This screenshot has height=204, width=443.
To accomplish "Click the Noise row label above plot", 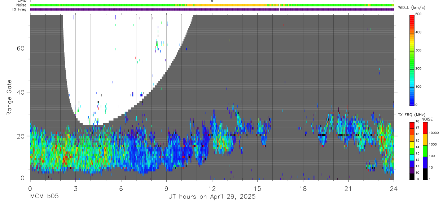I will tap(21, 5).
